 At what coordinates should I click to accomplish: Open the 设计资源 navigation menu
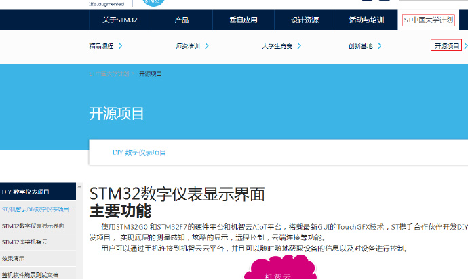point(305,20)
